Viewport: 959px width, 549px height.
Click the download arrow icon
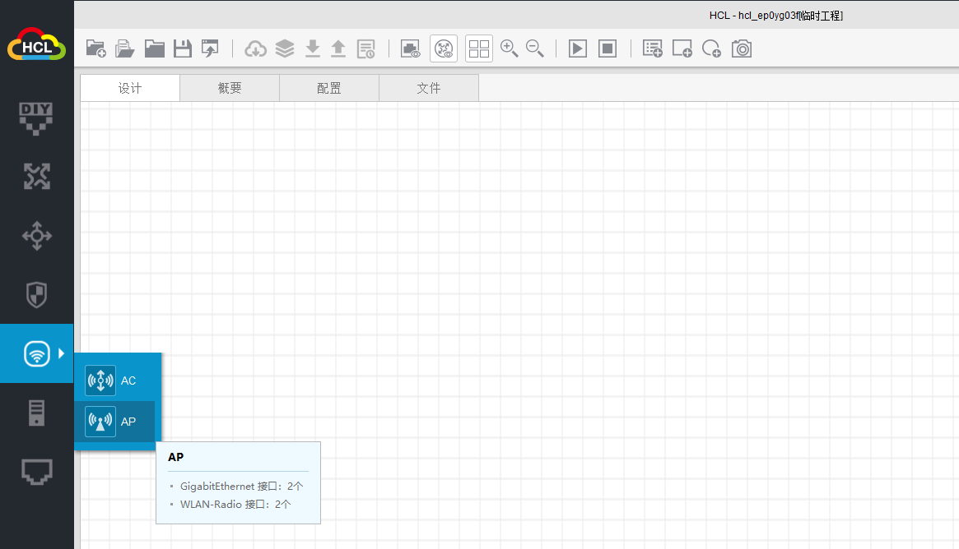tap(313, 48)
